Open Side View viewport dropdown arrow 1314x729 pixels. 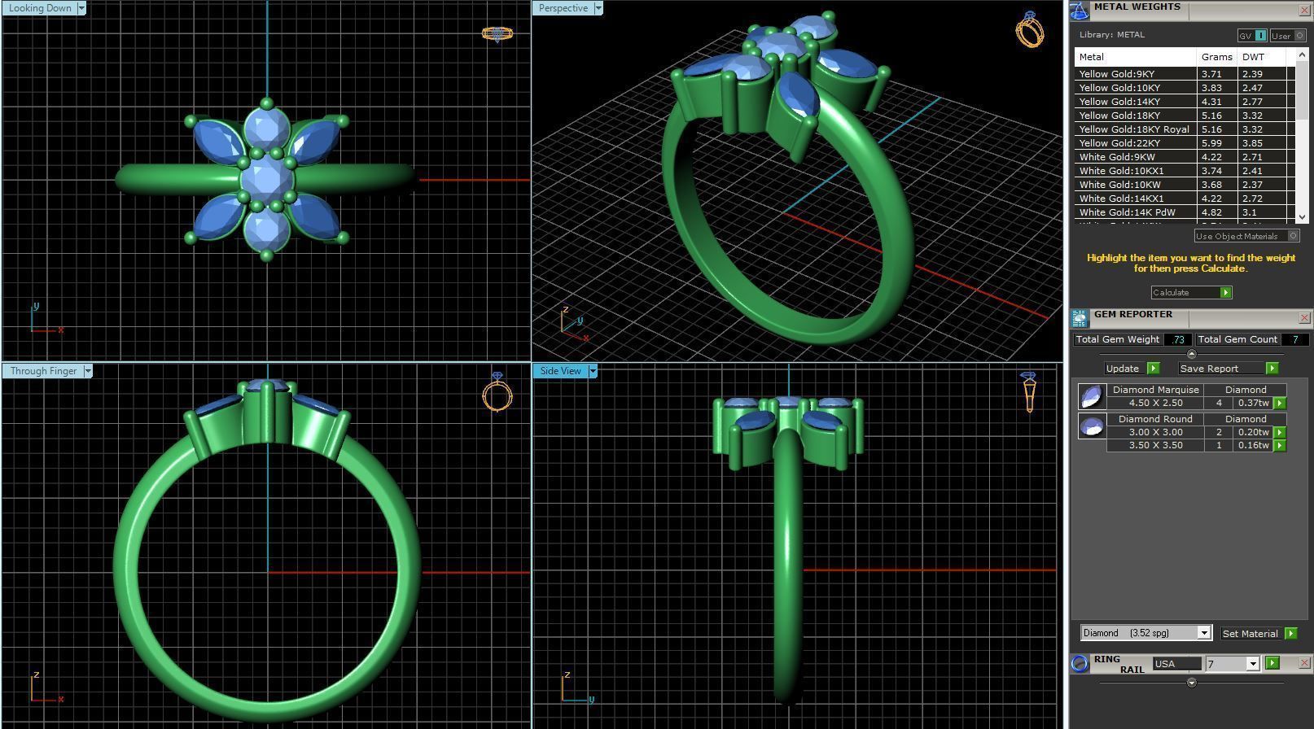(x=593, y=371)
